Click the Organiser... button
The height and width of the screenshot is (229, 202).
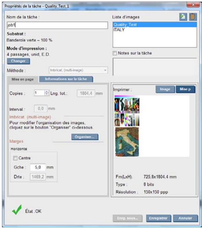(x=85, y=137)
